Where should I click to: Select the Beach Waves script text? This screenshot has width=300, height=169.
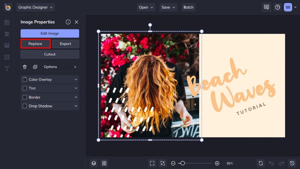click(231, 84)
